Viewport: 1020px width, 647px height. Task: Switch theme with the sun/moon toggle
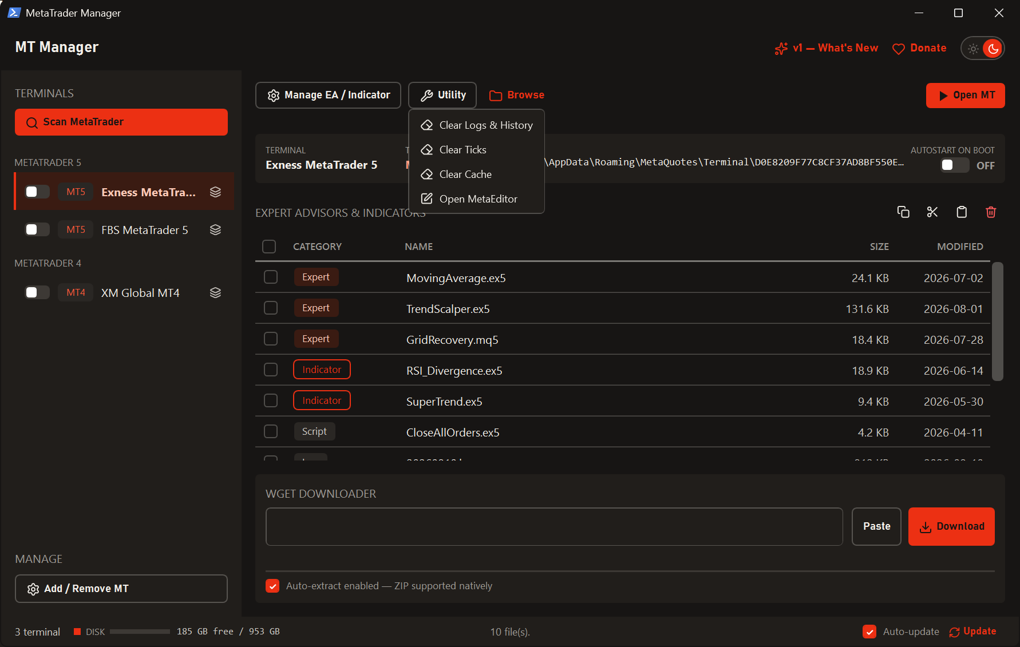(983, 49)
